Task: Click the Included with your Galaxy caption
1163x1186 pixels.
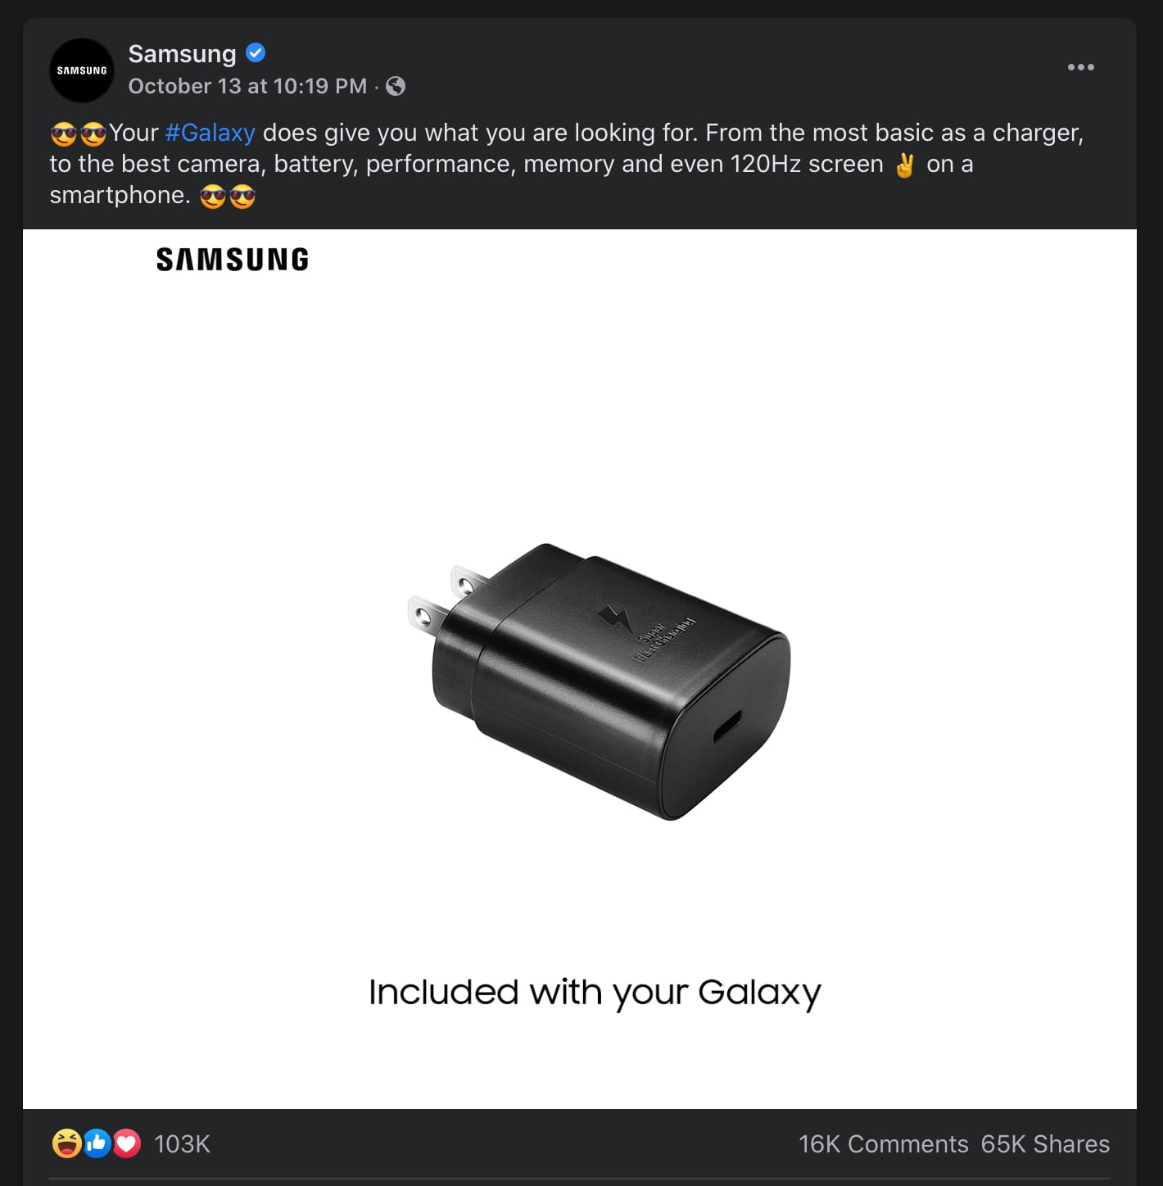Action: click(x=595, y=993)
